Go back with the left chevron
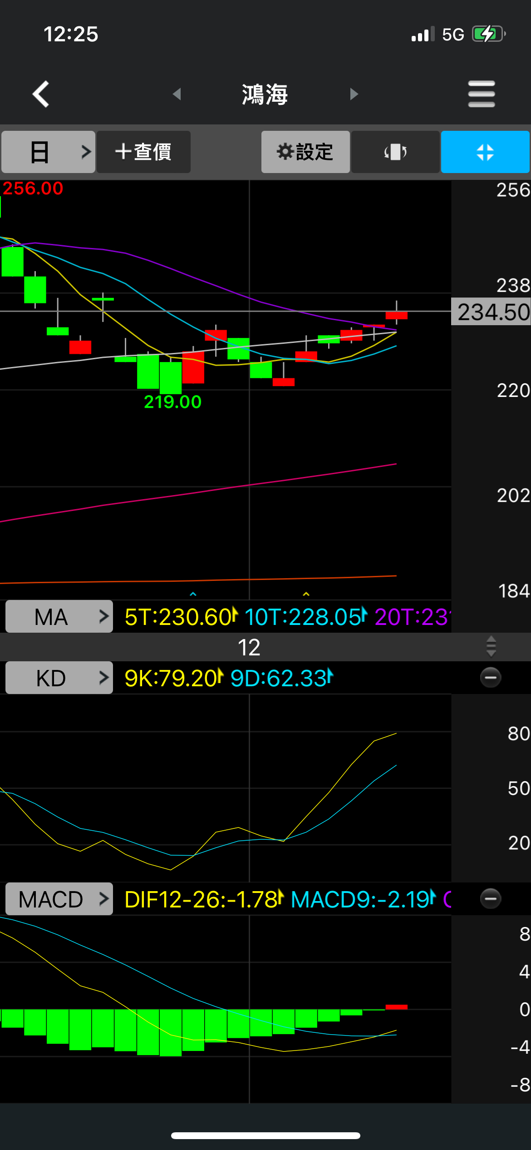The width and height of the screenshot is (531, 1150). [x=41, y=94]
